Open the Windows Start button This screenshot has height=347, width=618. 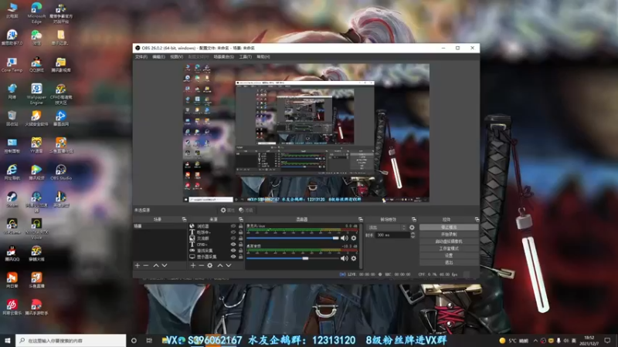tap(8, 341)
